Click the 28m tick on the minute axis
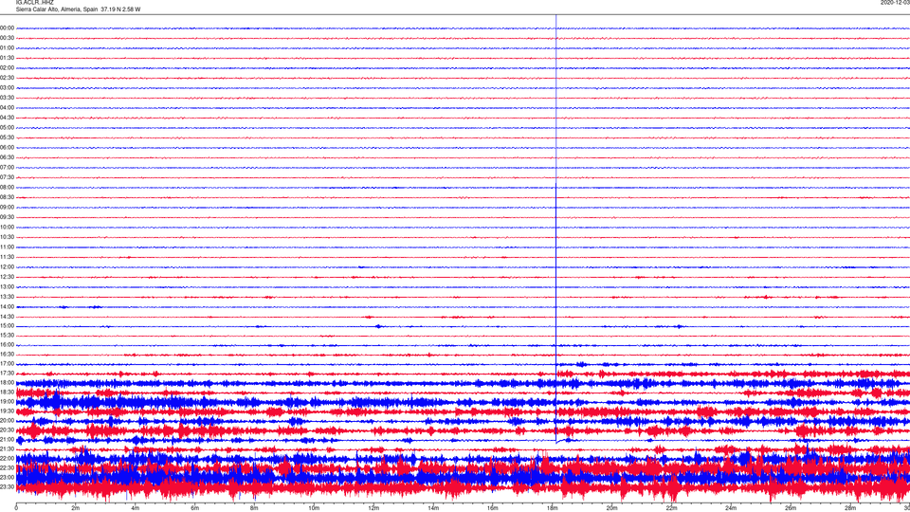 850,508
